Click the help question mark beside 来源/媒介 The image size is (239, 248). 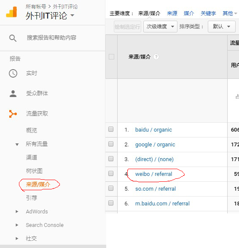pos(156,57)
